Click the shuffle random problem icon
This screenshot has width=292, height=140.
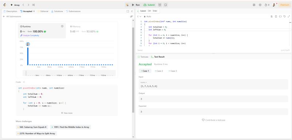tap(33, 5)
